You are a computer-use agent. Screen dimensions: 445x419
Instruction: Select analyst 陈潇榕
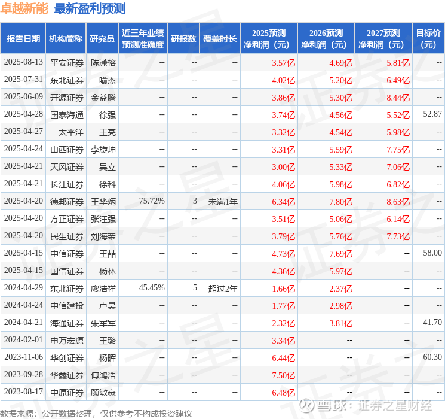pyautogui.click(x=103, y=63)
